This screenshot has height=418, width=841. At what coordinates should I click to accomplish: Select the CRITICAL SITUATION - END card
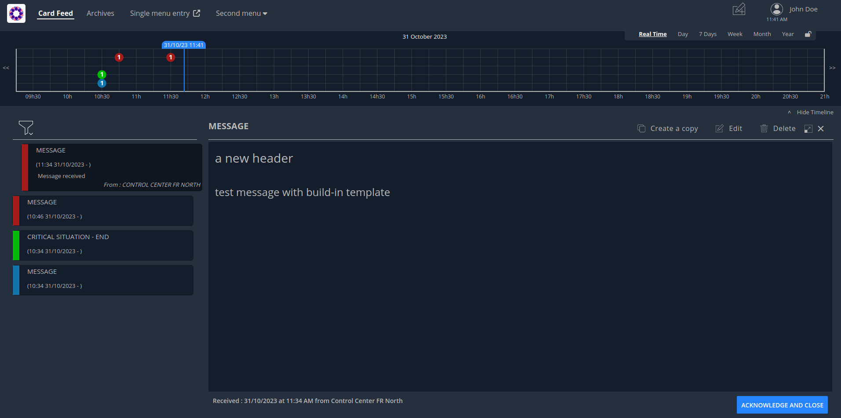102,245
